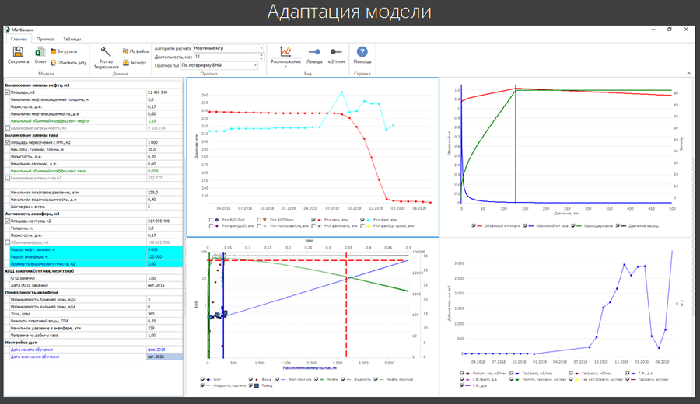Viewport: 700px width, 404px height.
Task: Enable the Балансовые запасы газа м3 checkbox
Action: click(7, 178)
